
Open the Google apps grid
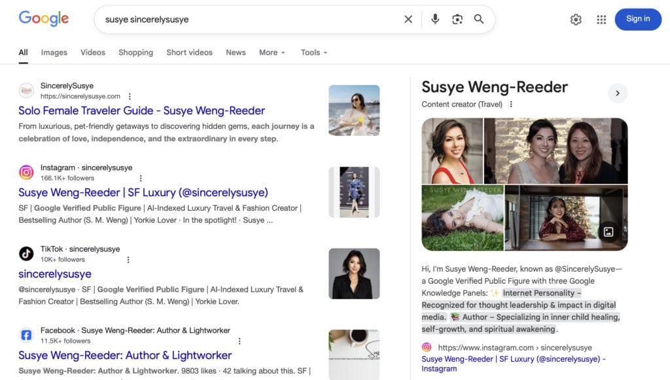tap(601, 20)
